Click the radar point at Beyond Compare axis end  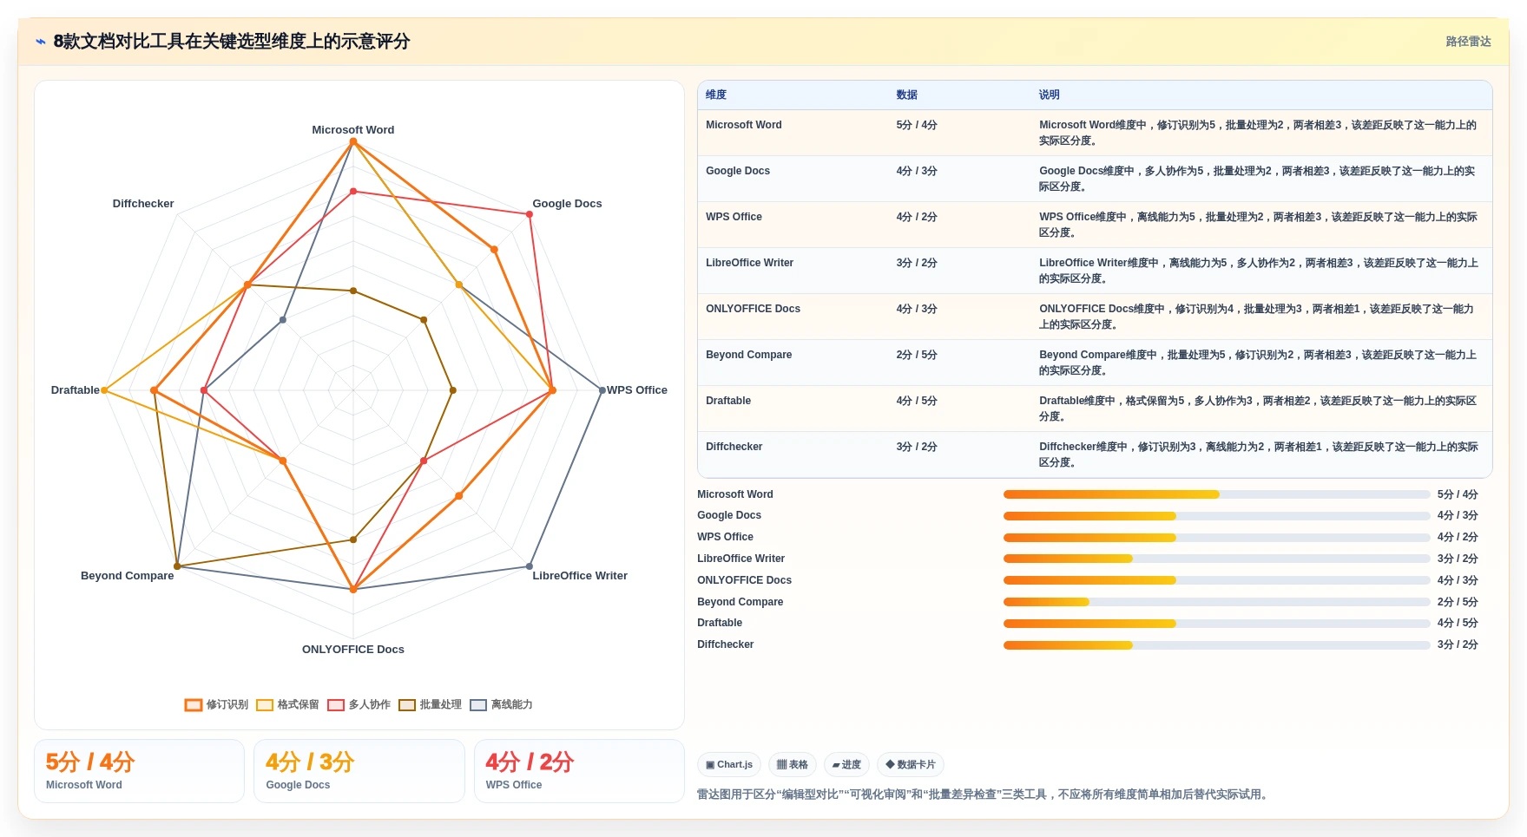(177, 566)
